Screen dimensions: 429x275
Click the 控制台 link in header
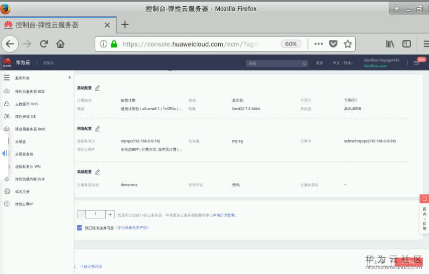point(48,63)
